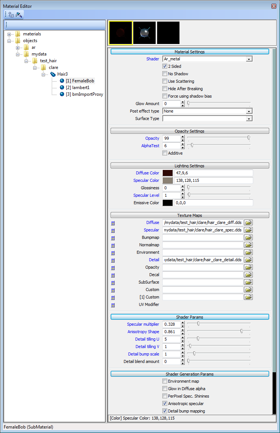Collapse the Texture Maps section header
Viewport: 280px width, 433px height.
(190, 215)
